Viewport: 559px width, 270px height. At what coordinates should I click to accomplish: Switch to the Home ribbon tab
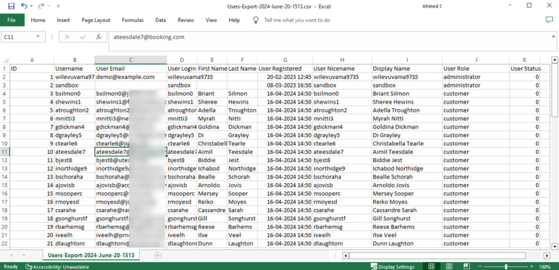pos(38,20)
